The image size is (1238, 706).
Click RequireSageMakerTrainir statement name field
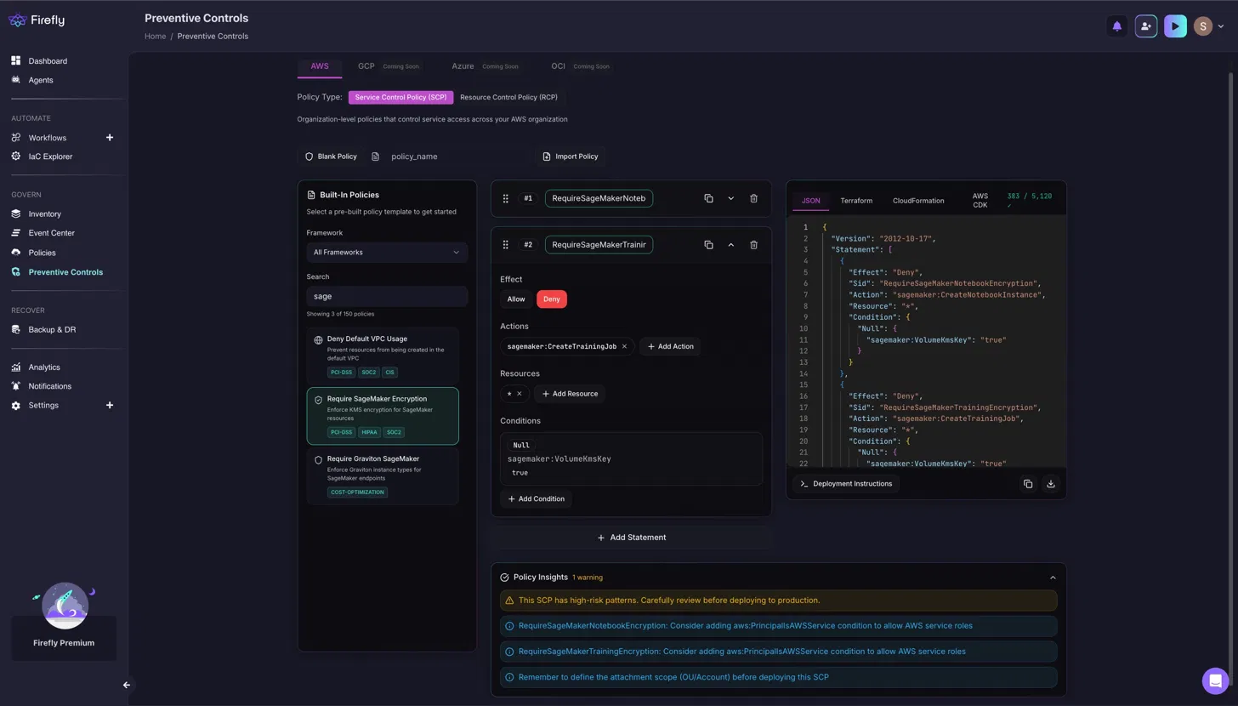599,245
